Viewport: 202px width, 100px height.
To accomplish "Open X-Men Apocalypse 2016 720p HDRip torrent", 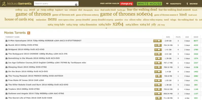I will click(45, 41).
